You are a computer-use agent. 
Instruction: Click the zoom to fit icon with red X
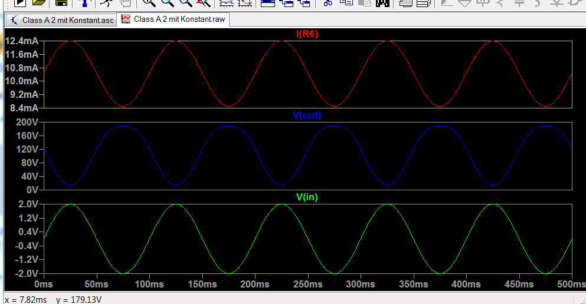pos(204,3)
